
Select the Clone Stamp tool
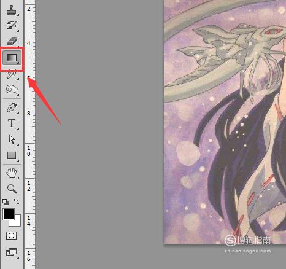(11, 10)
